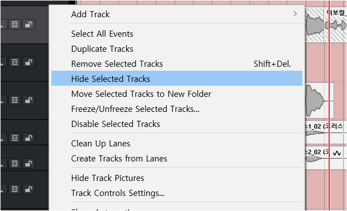This screenshot has height=211, width=347.
Task: Toggle the lock on the topmost track
Action: (29, 24)
